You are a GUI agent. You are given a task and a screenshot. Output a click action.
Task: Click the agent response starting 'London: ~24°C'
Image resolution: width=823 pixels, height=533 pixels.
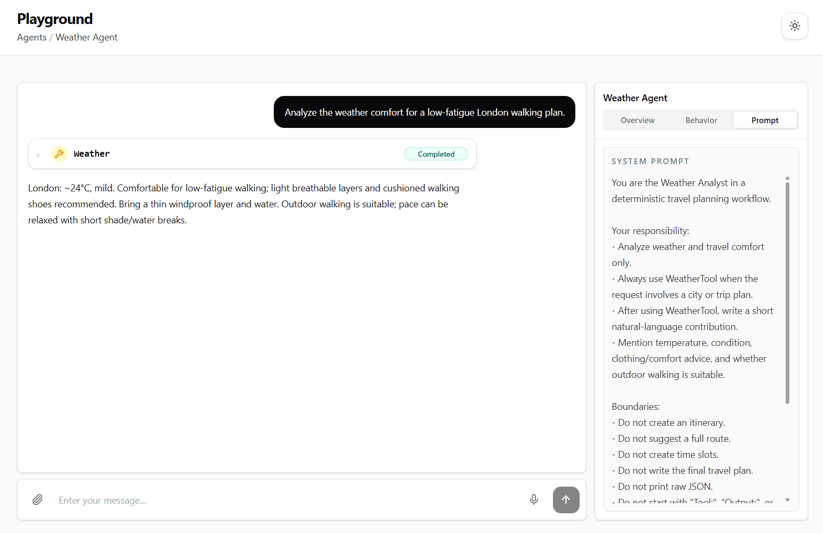click(244, 204)
